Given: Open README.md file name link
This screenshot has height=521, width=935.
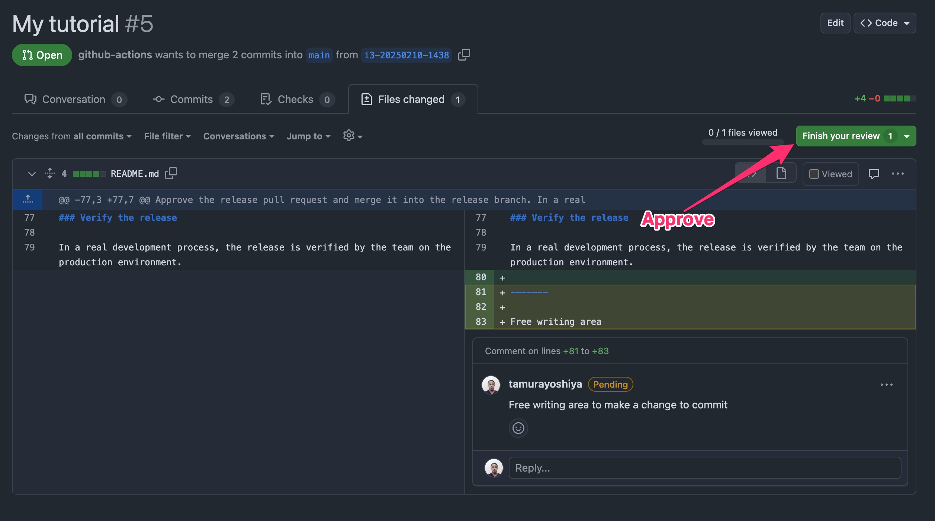Looking at the screenshot, I should tap(135, 174).
